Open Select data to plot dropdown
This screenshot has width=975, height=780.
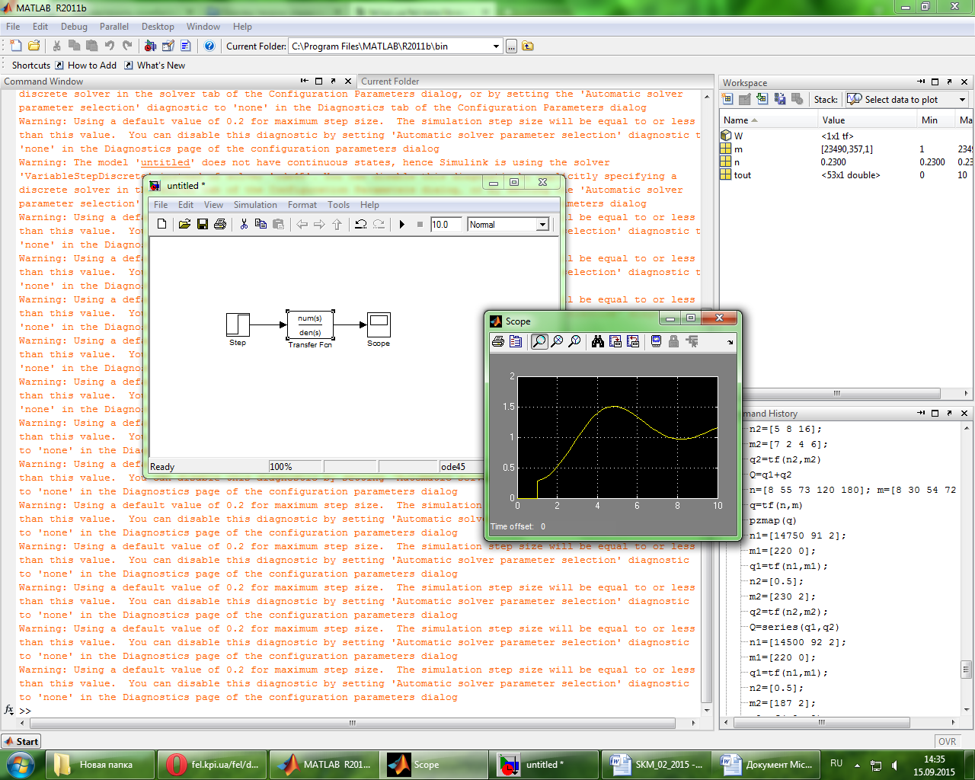pyautogui.click(x=906, y=100)
